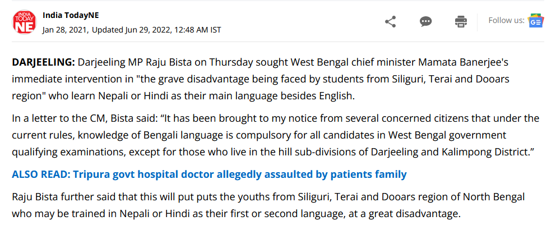Image resolution: width=556 pixels, height=230 pixels.
Task: Open the ALSO READ Tripura hospital link
Action: coord(209,174)
